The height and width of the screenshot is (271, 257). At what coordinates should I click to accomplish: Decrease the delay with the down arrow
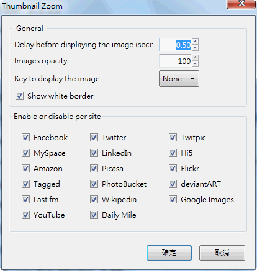(196, 48)
